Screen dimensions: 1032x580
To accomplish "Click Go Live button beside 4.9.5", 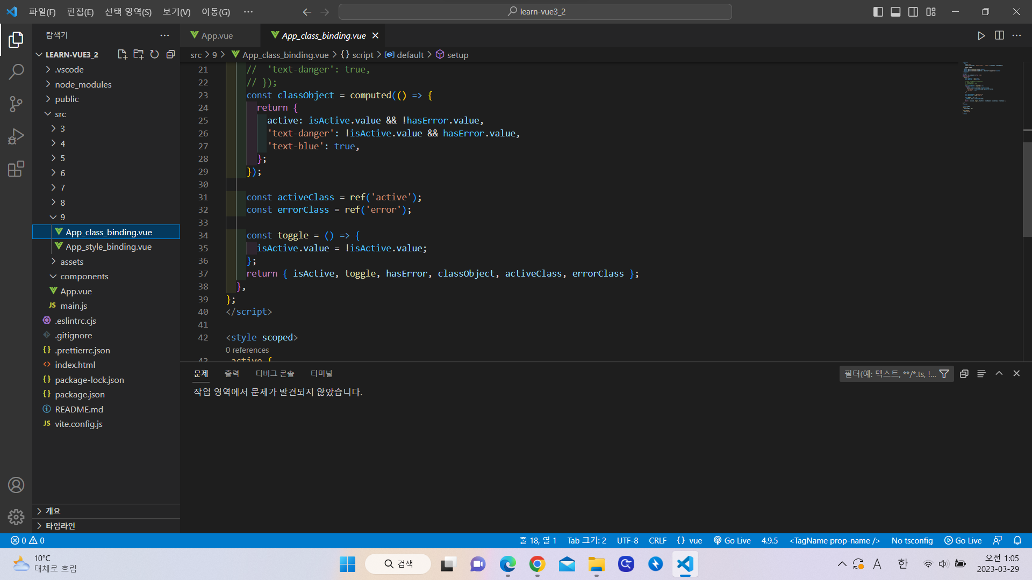I will (x=732, y=541).
